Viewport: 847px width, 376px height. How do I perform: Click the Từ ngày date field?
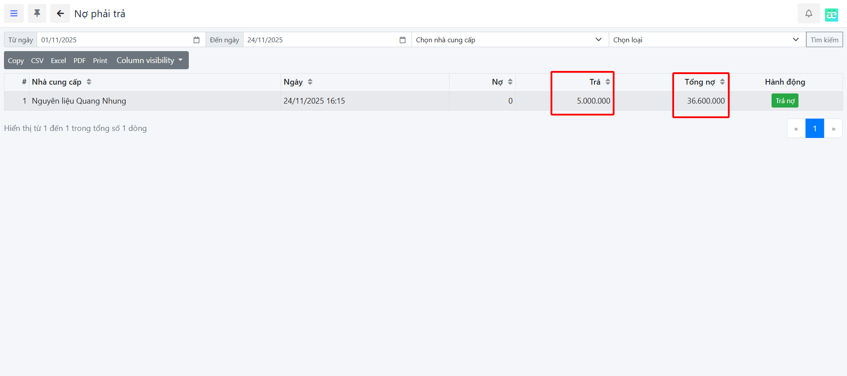click(x=115, y=40)
